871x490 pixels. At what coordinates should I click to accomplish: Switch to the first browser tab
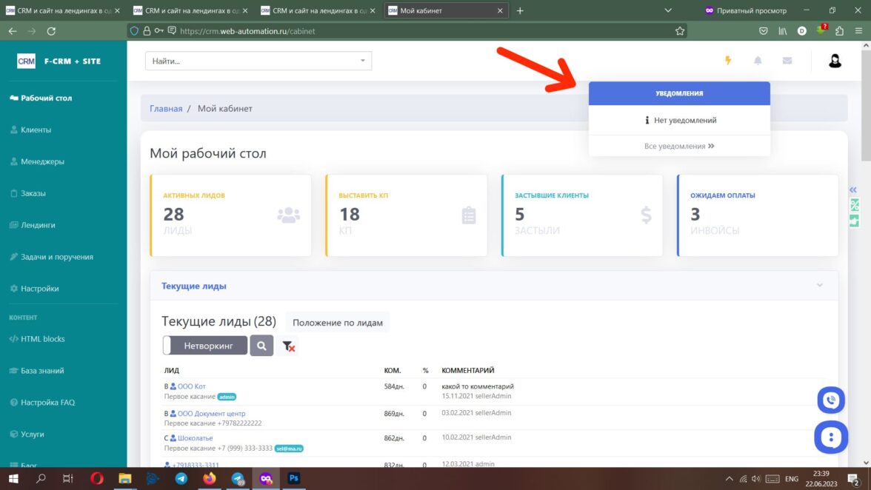(61, 10)
